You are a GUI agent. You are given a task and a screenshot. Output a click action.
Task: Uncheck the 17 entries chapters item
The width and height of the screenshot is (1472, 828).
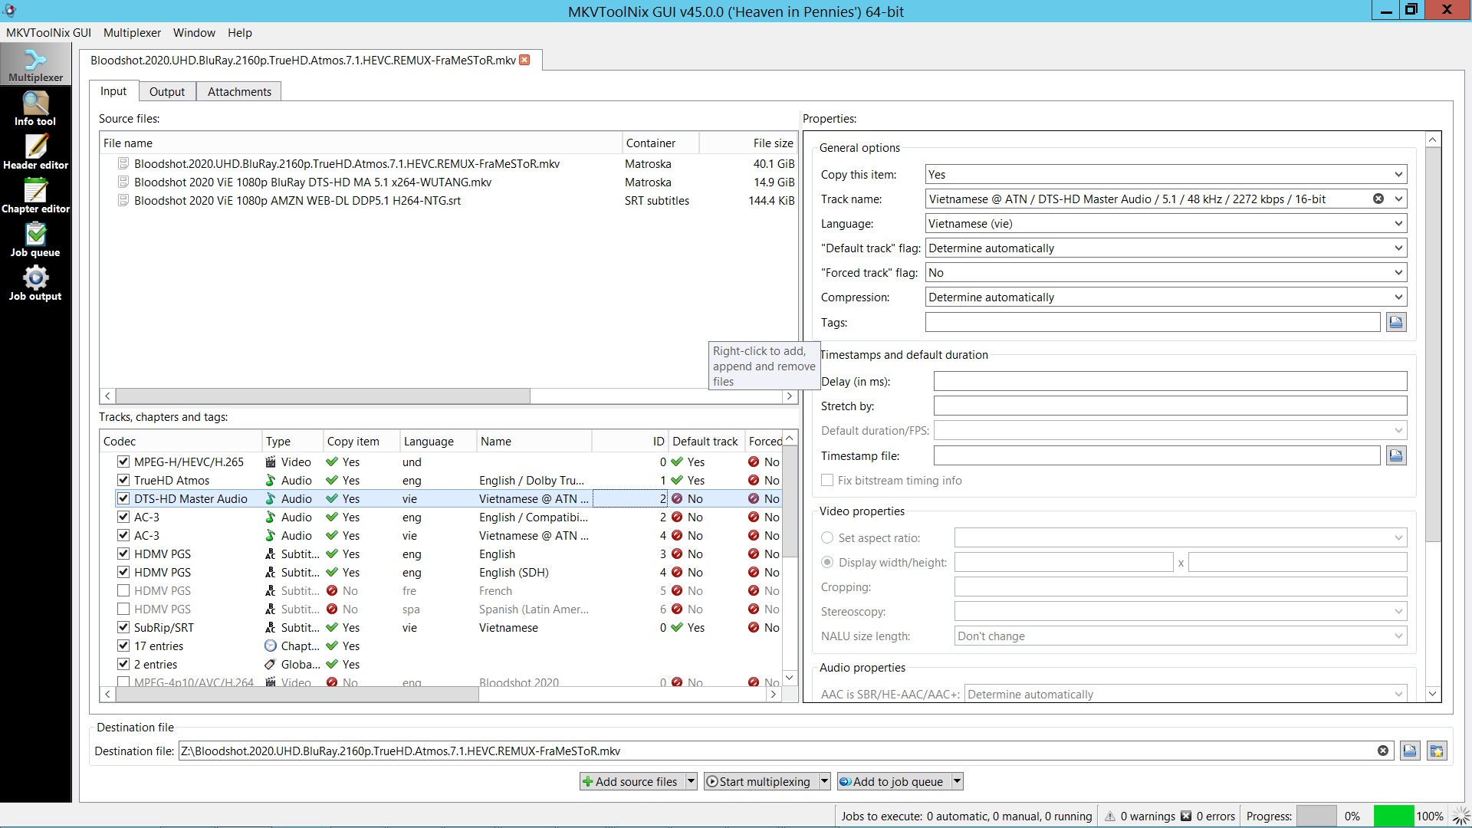click(x=123, y=646)
